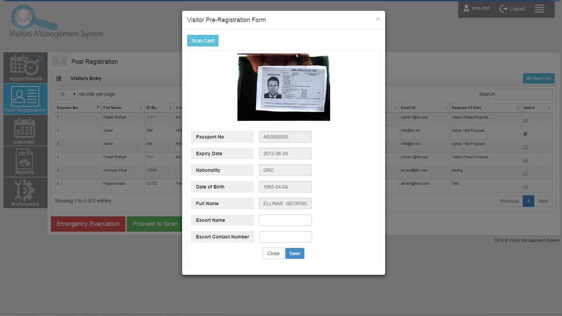
Task: Select the Post-Registration sidebar icon
Action: (26, 99)
